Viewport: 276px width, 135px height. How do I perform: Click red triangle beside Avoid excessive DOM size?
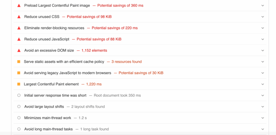click(19, 50)
